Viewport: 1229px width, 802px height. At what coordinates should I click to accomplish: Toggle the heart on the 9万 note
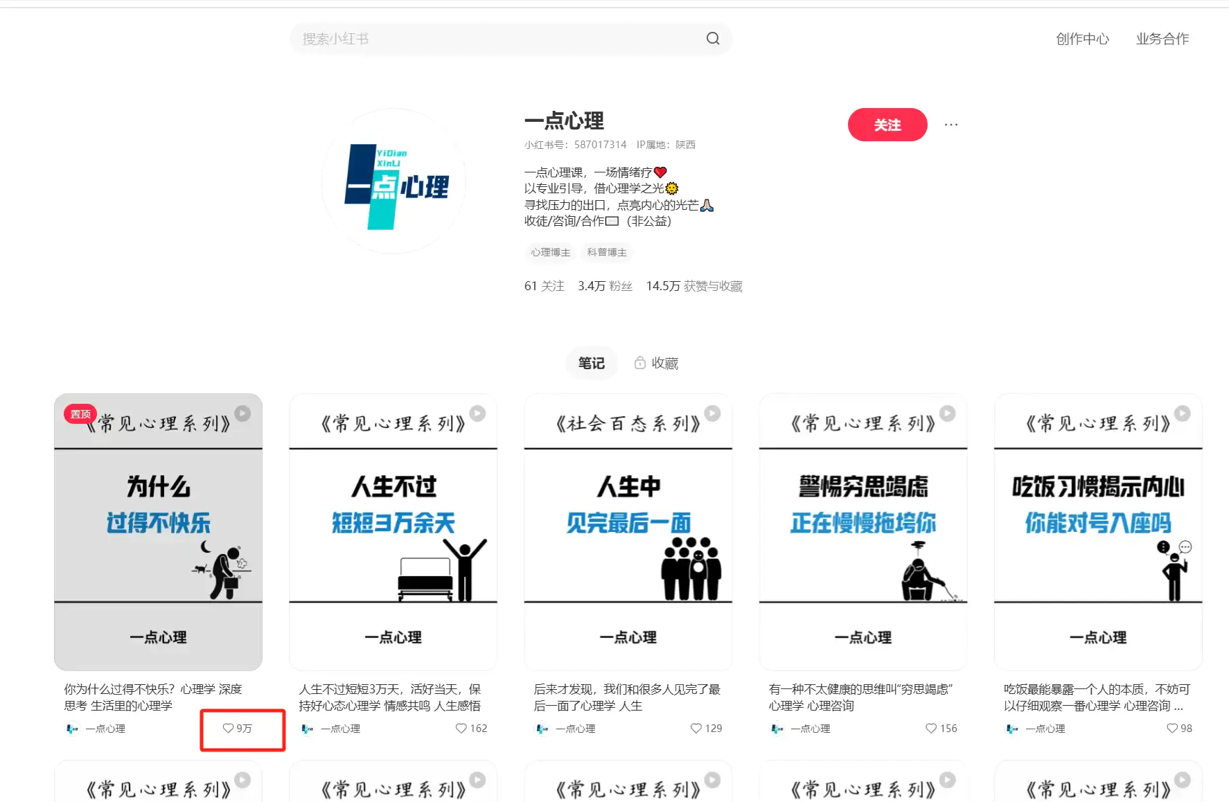[229, 729]
